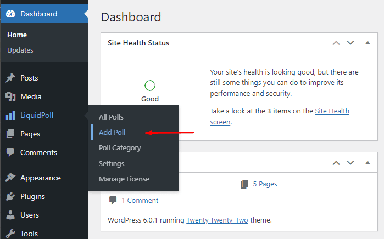Click the Media library icon

(10, 96)
